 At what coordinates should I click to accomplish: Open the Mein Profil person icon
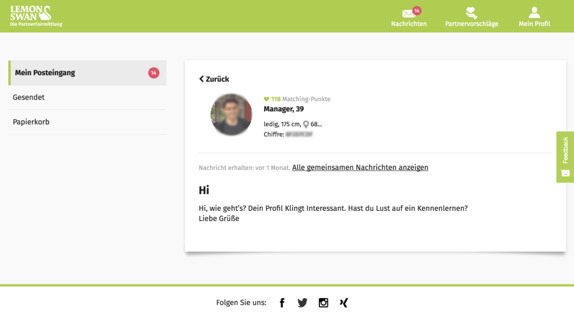click(x=534, y=13)
